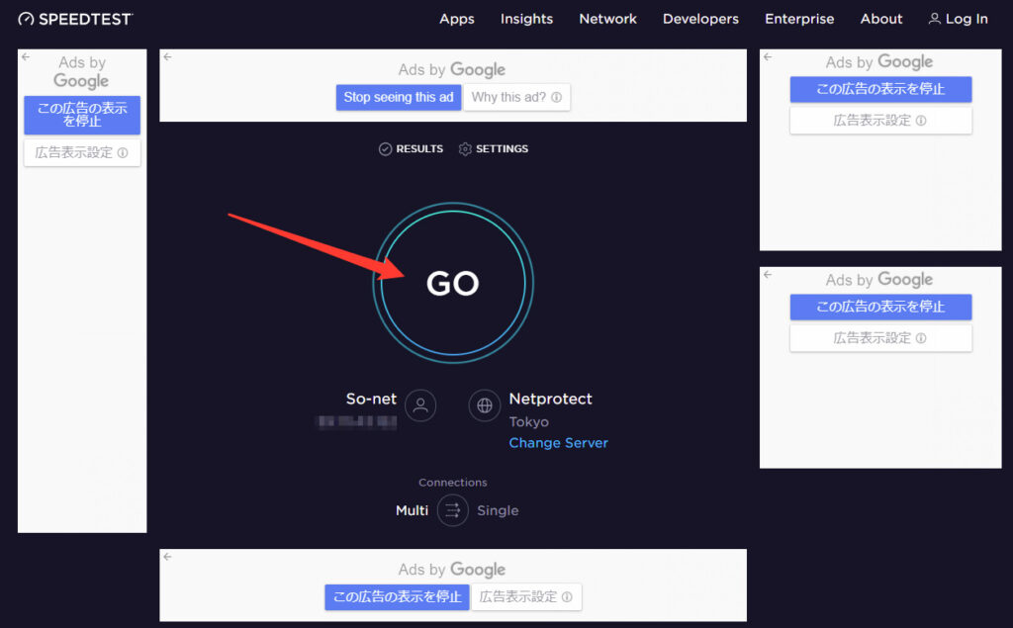
Task: Click the Why this ad? button
Action: [x=516, y=97]
